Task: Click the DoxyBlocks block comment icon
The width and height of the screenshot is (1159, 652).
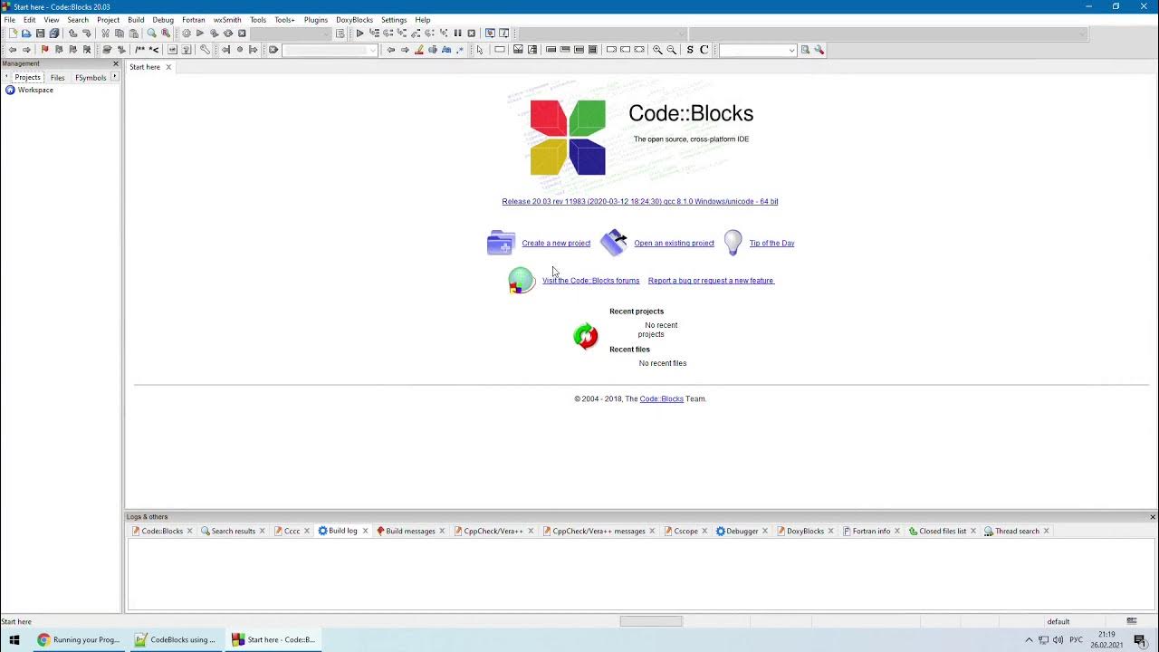Action: (x=139, y=50)
